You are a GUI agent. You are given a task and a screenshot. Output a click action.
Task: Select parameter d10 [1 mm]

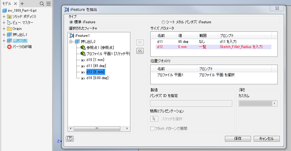click(95, 60)
